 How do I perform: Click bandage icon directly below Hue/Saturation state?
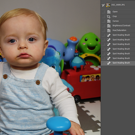pos(109,35)
